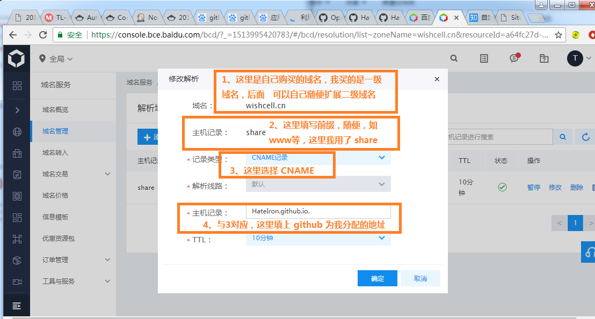Click the search magnifier icon in top bar
This screenshot has height=319, width=595.
click(455, 58)
